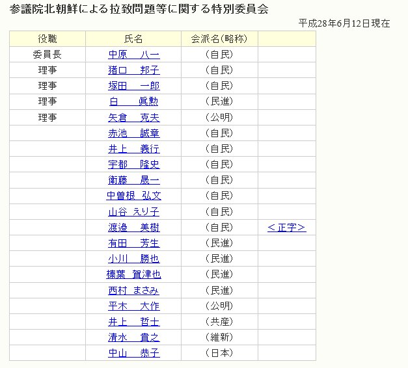Click the ＜正字＞ link

[x=287, y=228]
